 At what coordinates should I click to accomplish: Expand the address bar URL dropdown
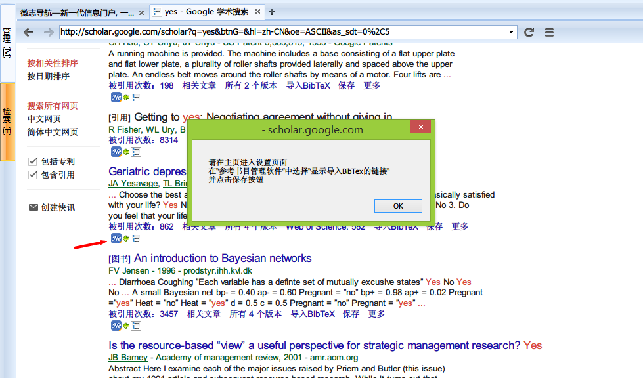pos(511,32)
